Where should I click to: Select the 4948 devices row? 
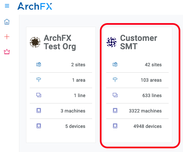click(137, 126)
